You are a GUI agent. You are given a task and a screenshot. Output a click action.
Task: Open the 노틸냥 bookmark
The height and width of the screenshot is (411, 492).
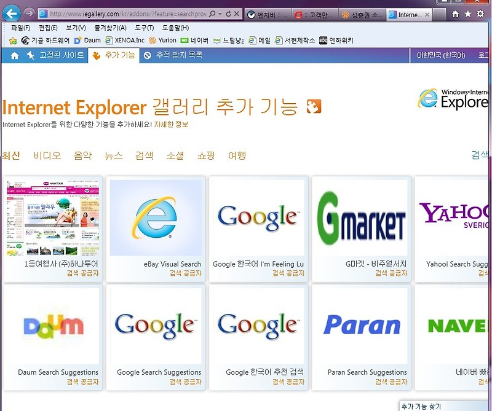coord(228,41)
